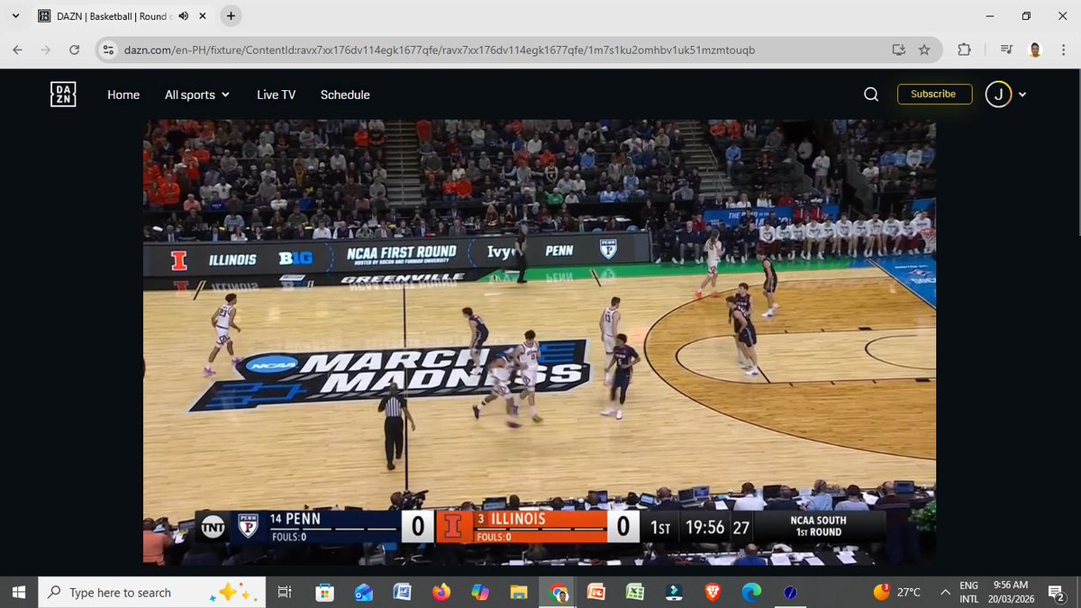Open the Windows Start menu
The image size is (1081, 608).
click(x=21, y=592)
